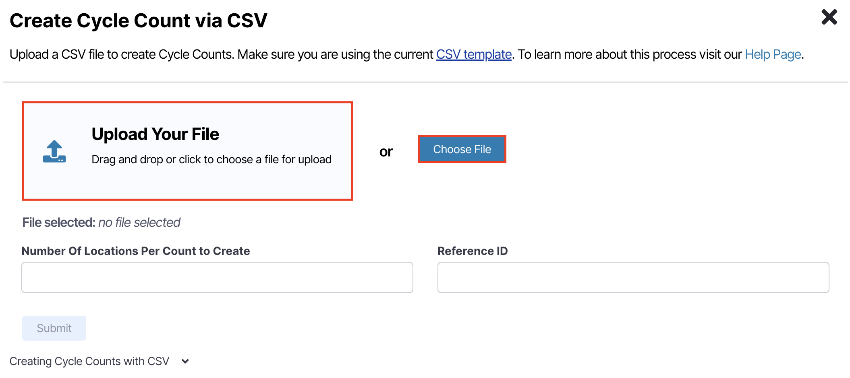Click the Number Of Locations Per Count label

(x=136, y=251)
